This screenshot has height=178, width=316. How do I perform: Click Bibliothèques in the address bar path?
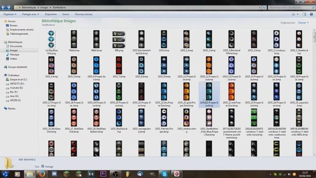(29, 7)
